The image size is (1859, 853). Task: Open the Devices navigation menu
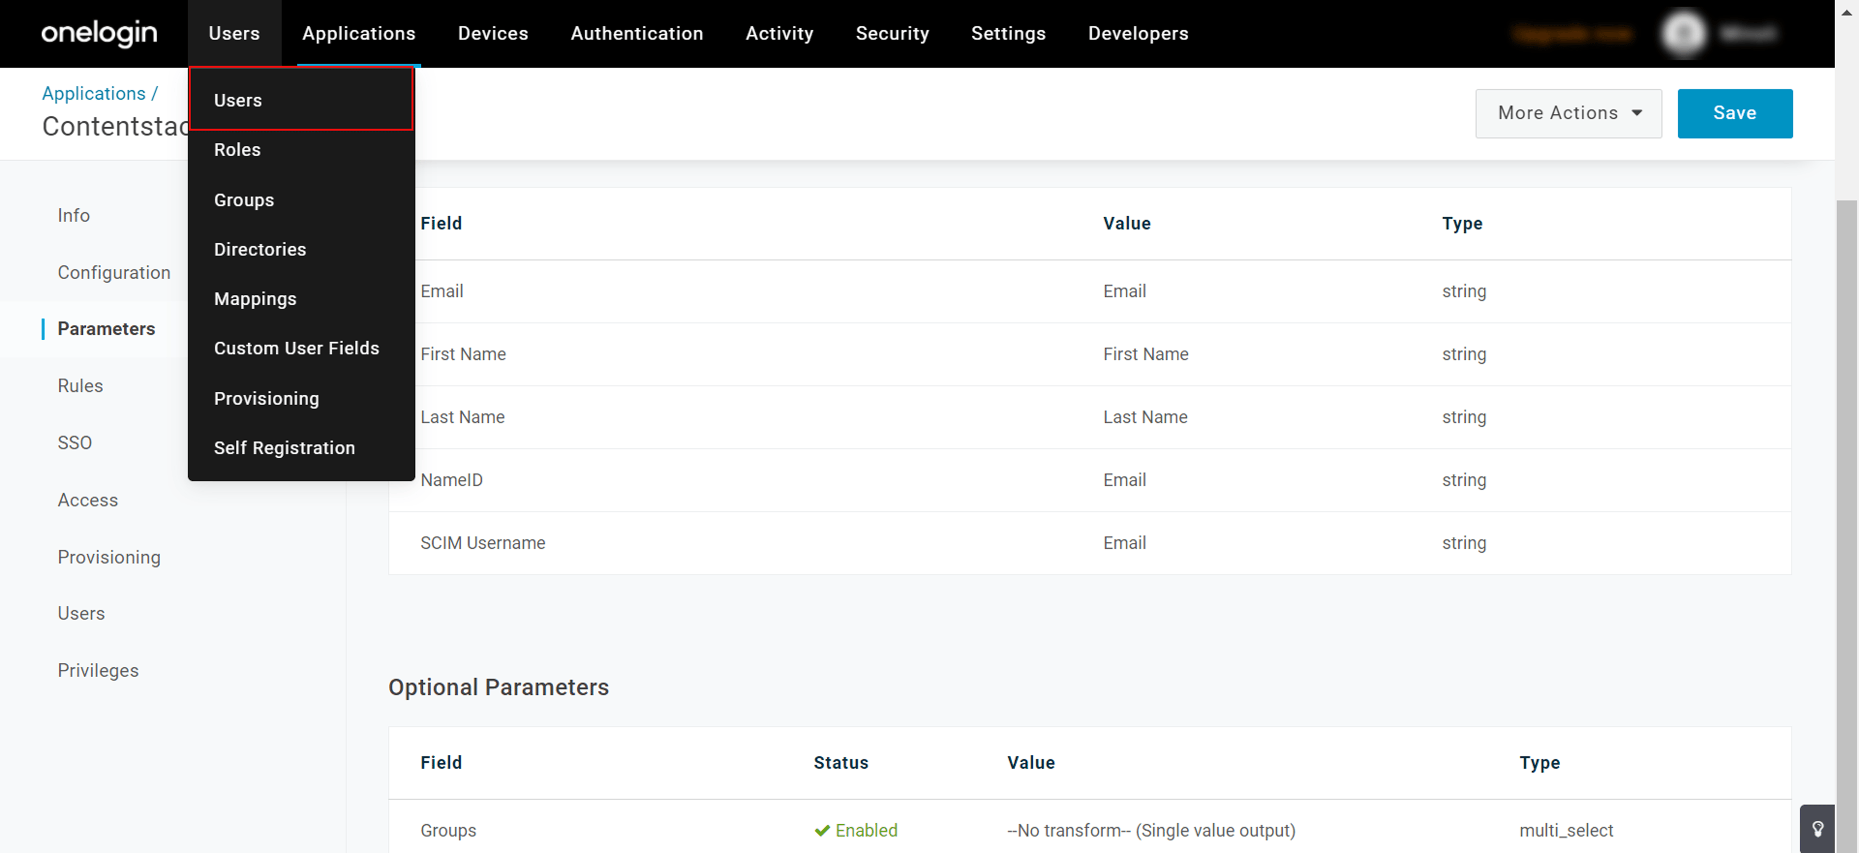tap(493, 33)
